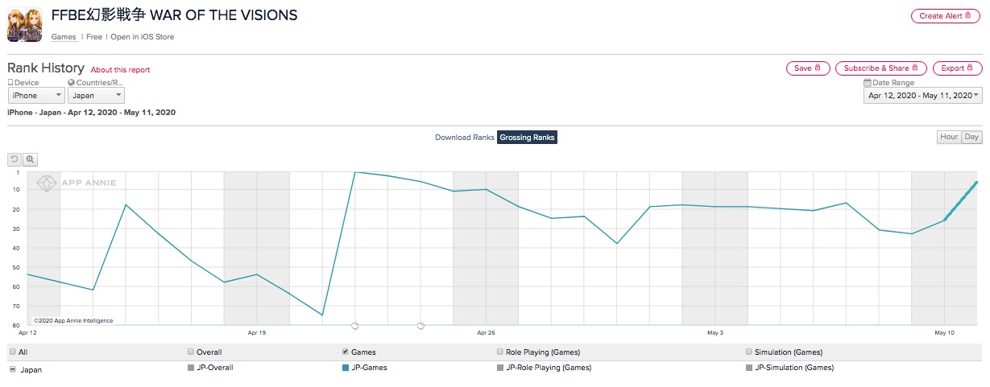The width and height of the screenshot is (990, 387).
Task: Click the globe icon beside Countries/R... label
Action: [71, 83]
